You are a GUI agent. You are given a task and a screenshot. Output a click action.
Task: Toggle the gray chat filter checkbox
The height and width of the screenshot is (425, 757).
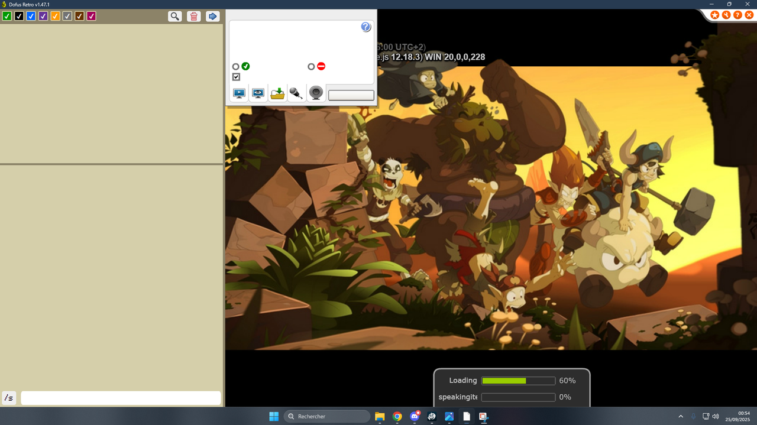[67, 16]
